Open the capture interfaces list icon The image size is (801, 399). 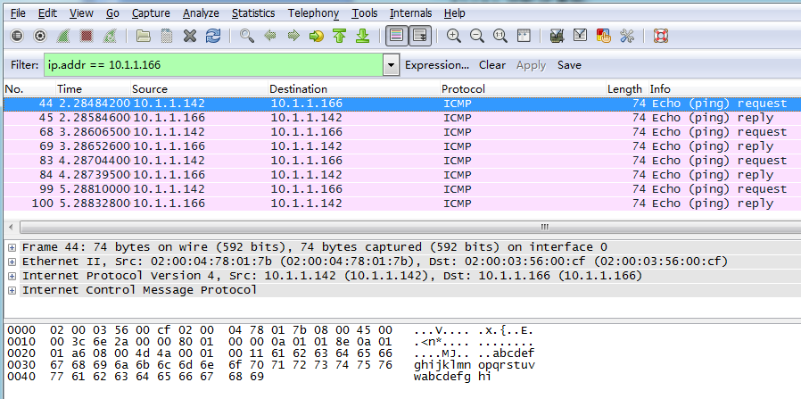[17, 36]
